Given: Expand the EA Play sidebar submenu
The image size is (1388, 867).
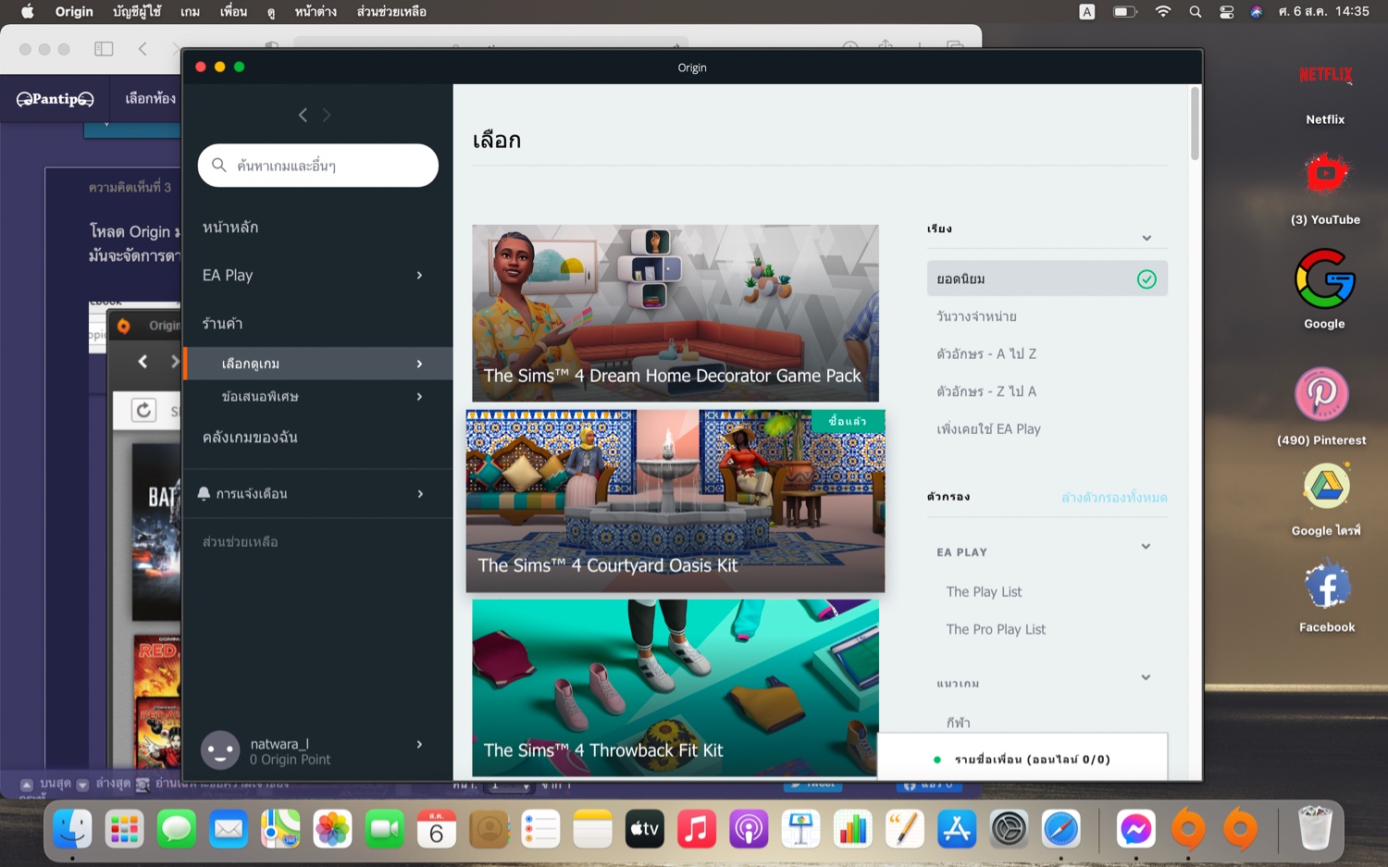Looking at the screenshot, I should tap(419, 275).
